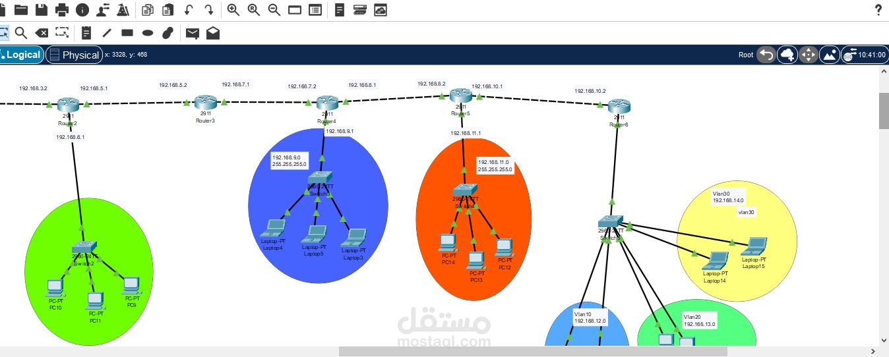The height and width of the screenshot is (357, 889).
Task: Open the PC10 device
Action: point(55,288)
